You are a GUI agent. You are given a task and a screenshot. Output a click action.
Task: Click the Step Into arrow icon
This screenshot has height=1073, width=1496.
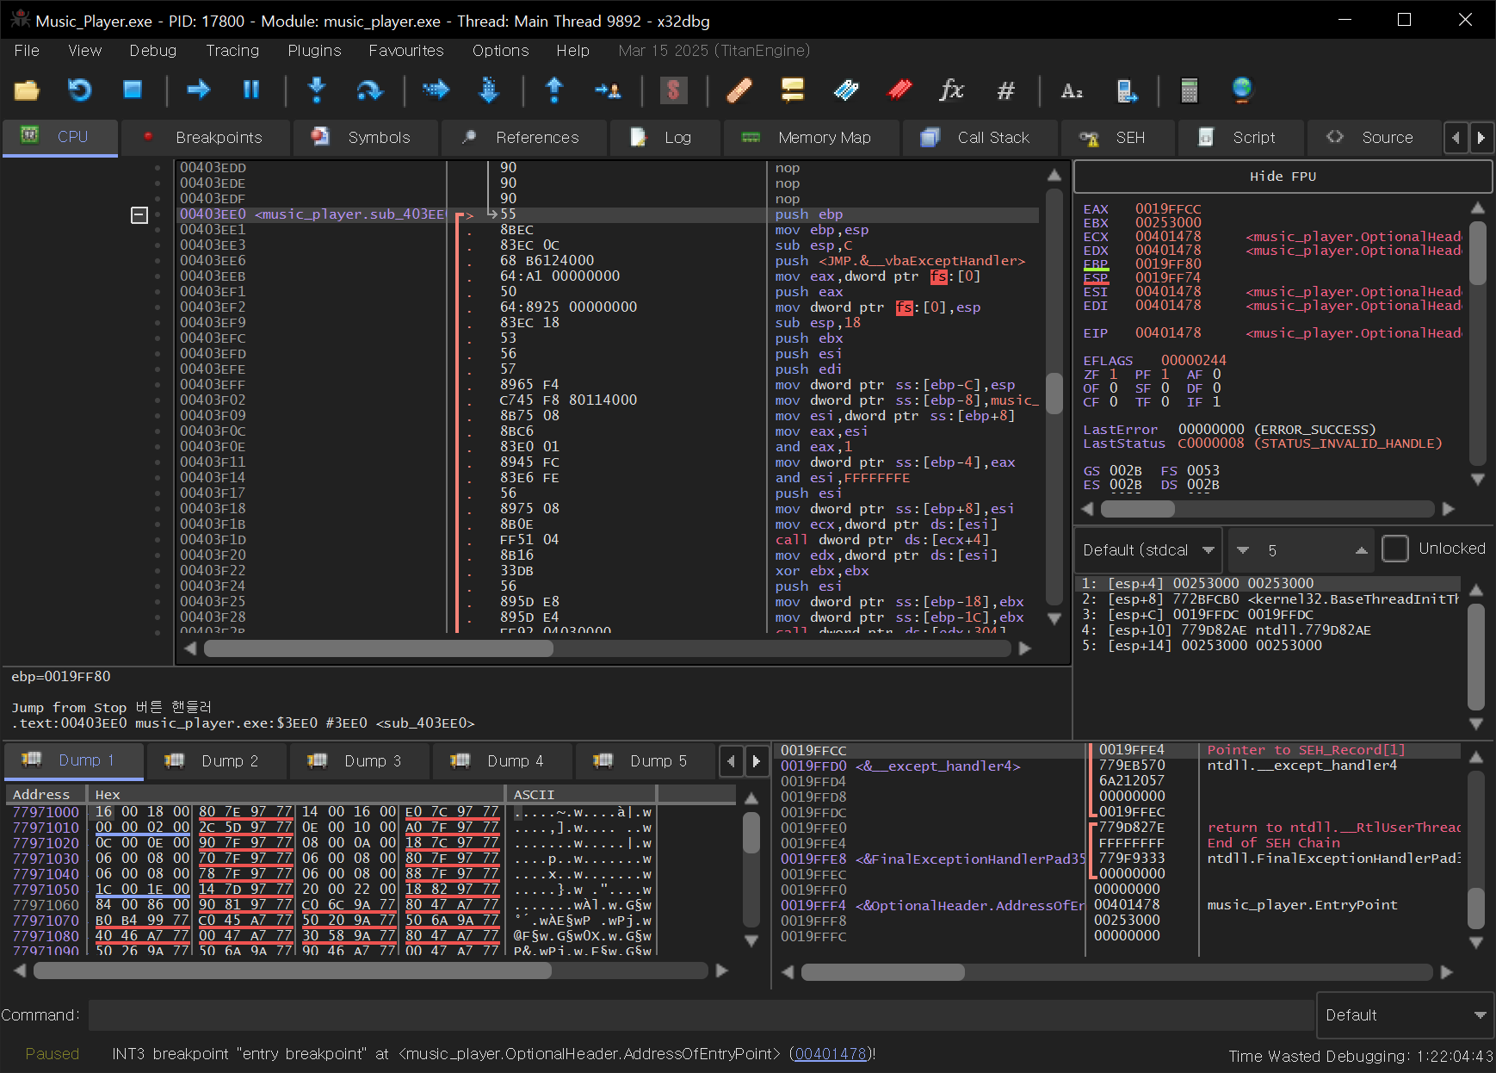click(x=317, y=90)
